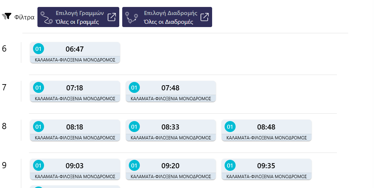Click line 01 badge on 08:48 departure
Image resolution: width=378 pixels, height=188 pixels.
coord(230,127)
